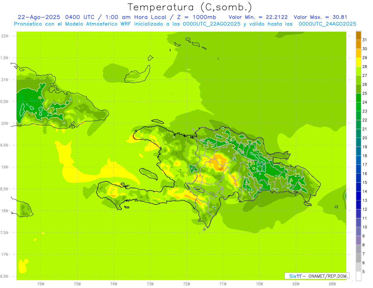This screenshot has width=373, height=288.
Task: Click the 17N latitude axis label
Action: tap(5, 254)
